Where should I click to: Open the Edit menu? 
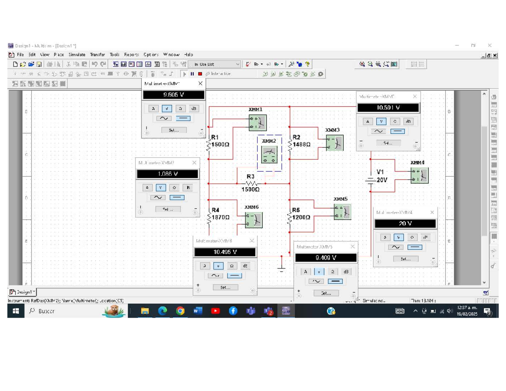click(x=32, y=54)
